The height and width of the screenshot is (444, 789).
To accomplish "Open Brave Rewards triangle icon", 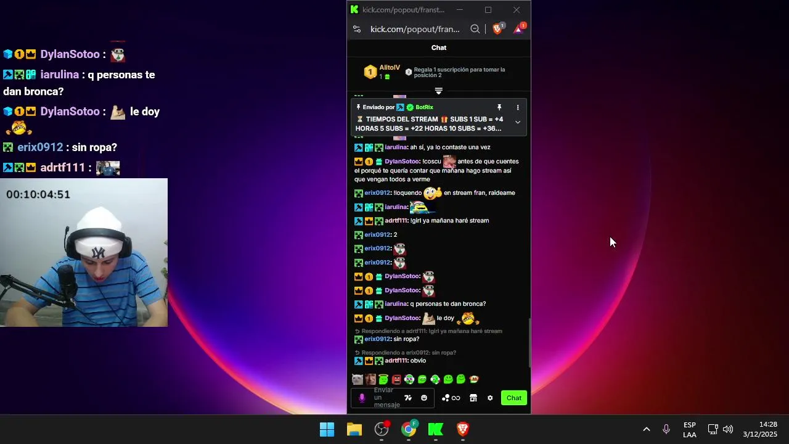I will (519, 28).
